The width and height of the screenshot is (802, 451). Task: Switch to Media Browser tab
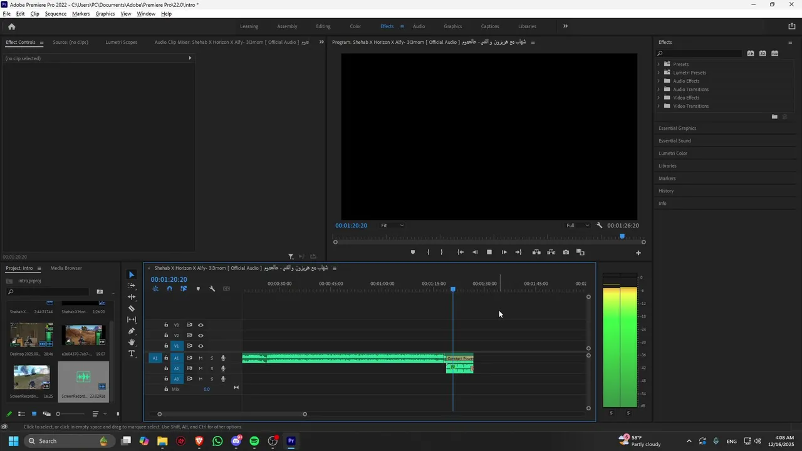click(66, 268)
